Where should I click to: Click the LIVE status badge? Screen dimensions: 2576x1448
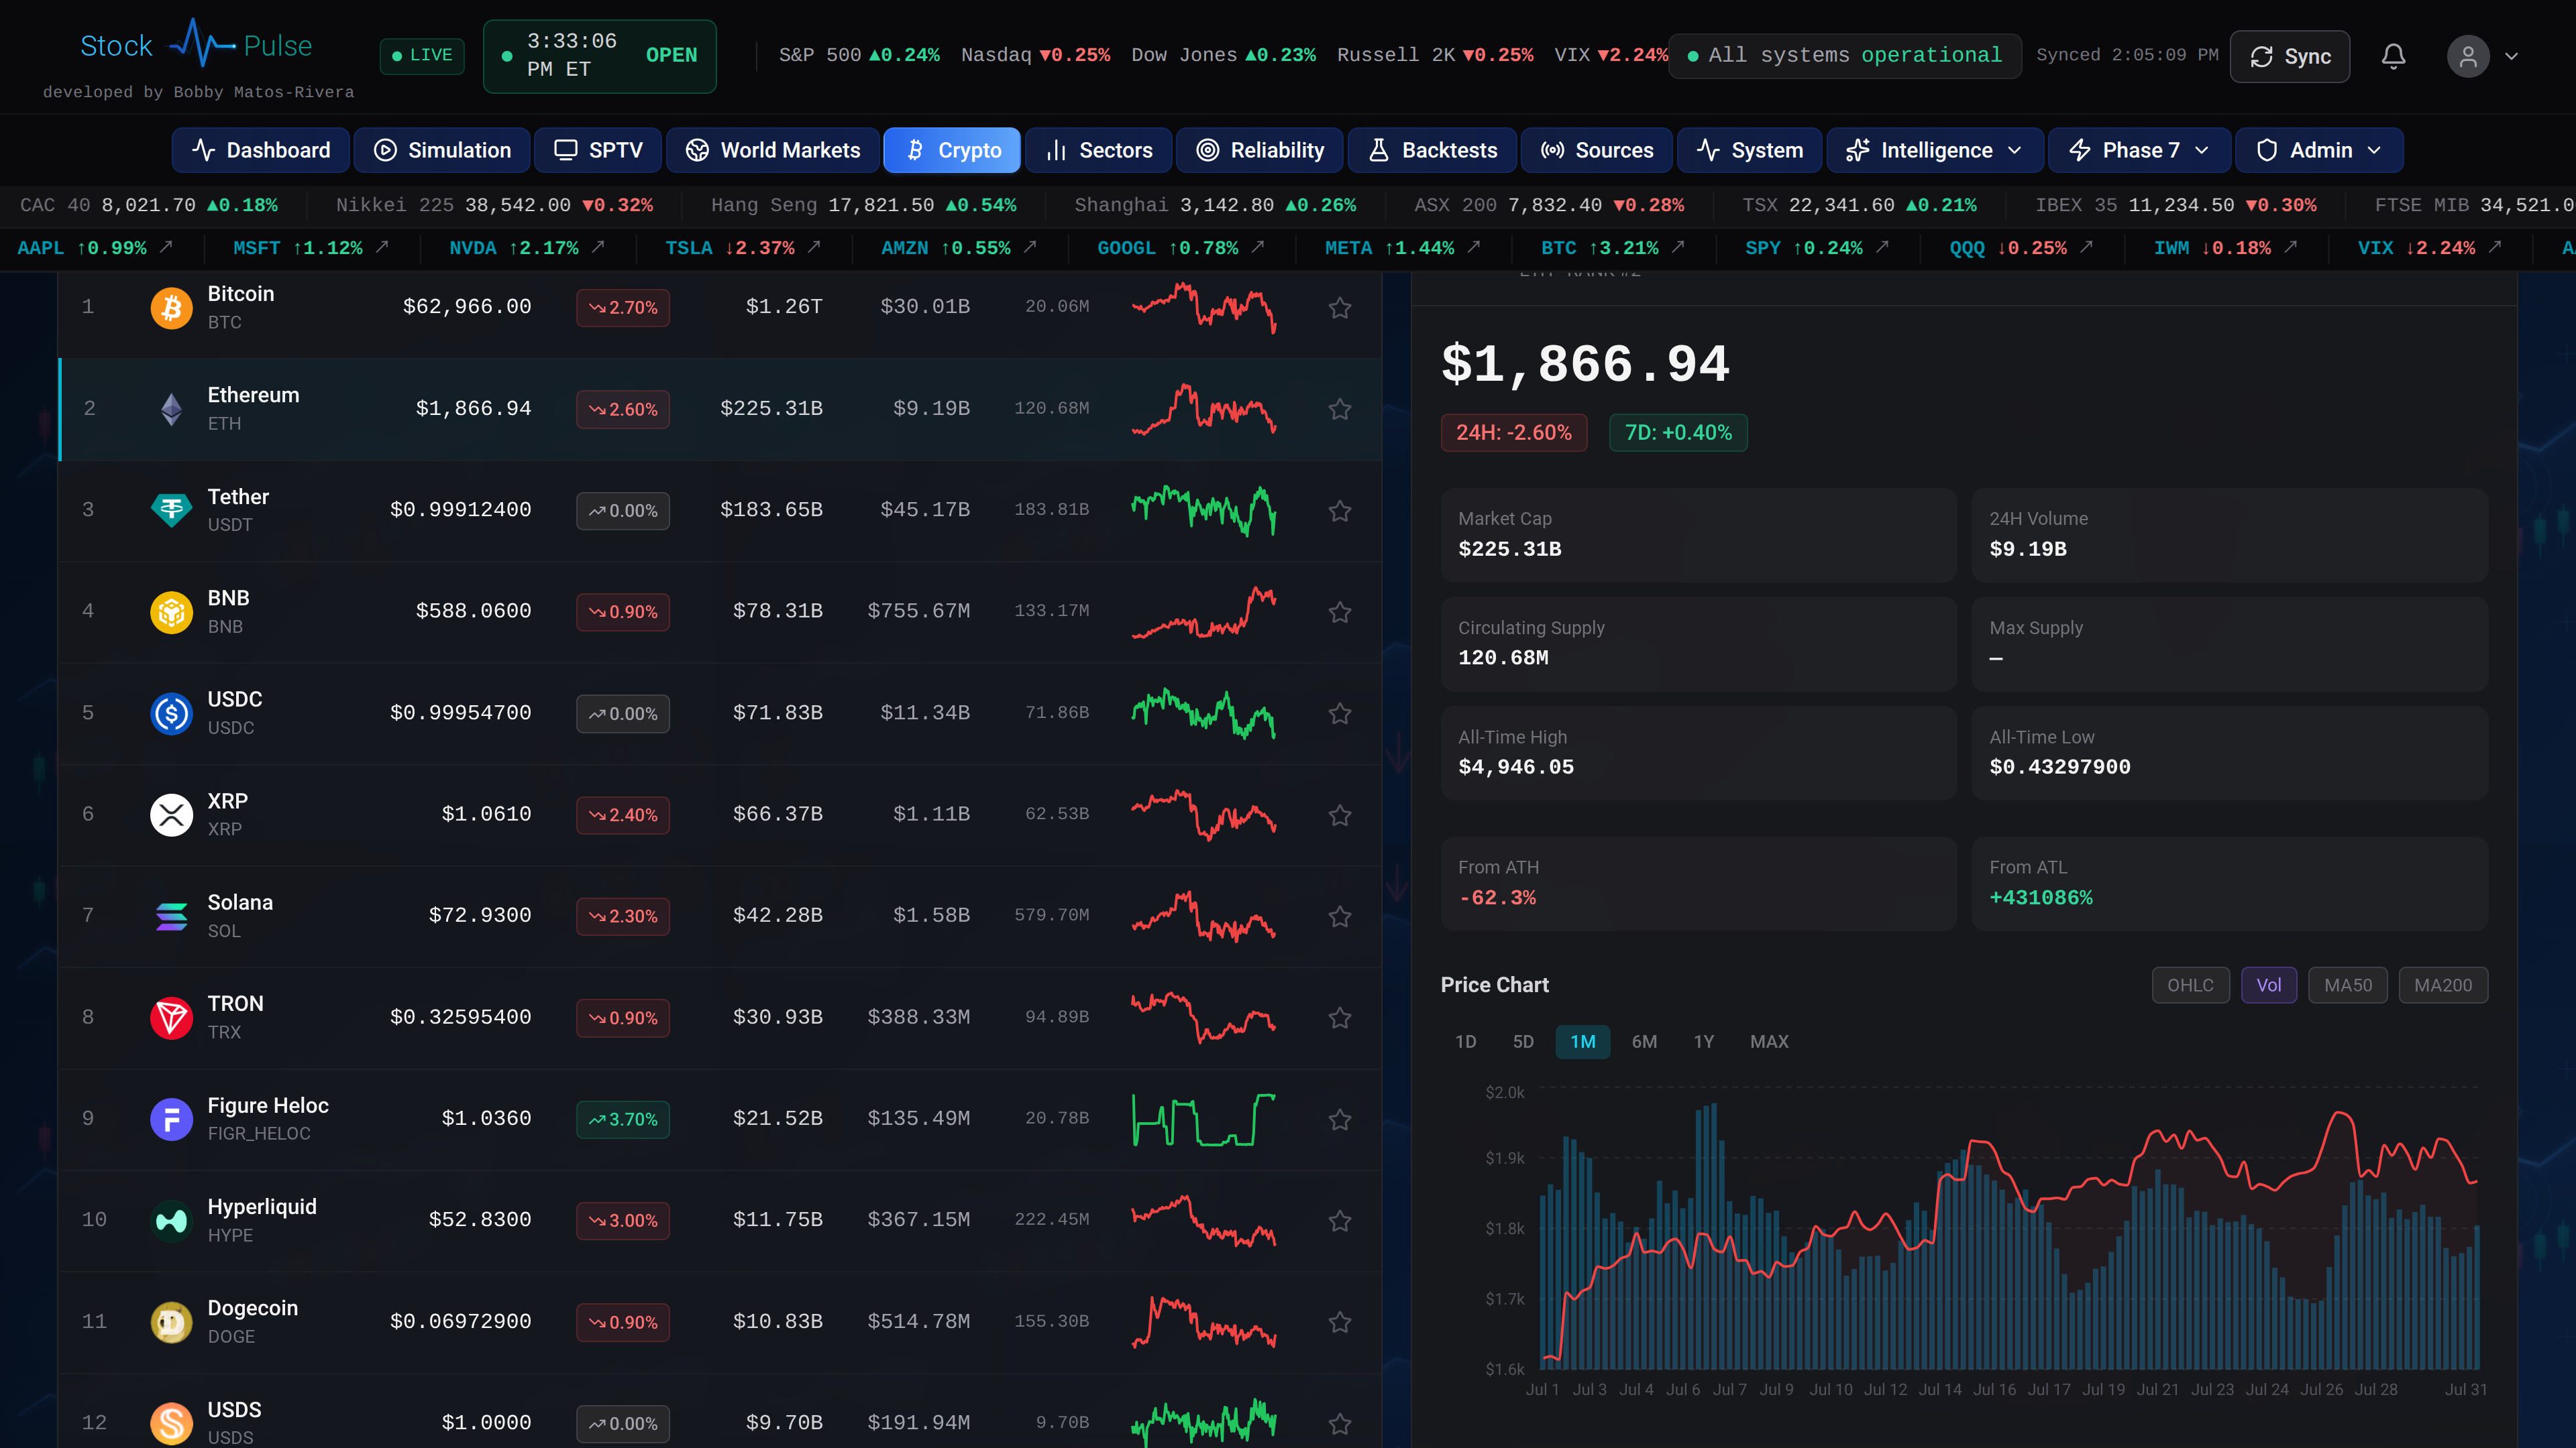[x=422, y=55]
